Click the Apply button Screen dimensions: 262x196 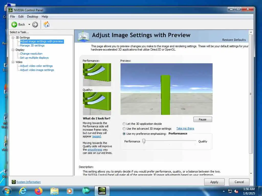point(214,182)
